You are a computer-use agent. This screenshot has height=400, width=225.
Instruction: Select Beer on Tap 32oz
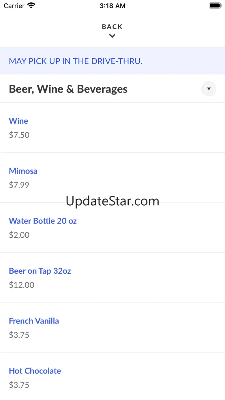point(40,271)
